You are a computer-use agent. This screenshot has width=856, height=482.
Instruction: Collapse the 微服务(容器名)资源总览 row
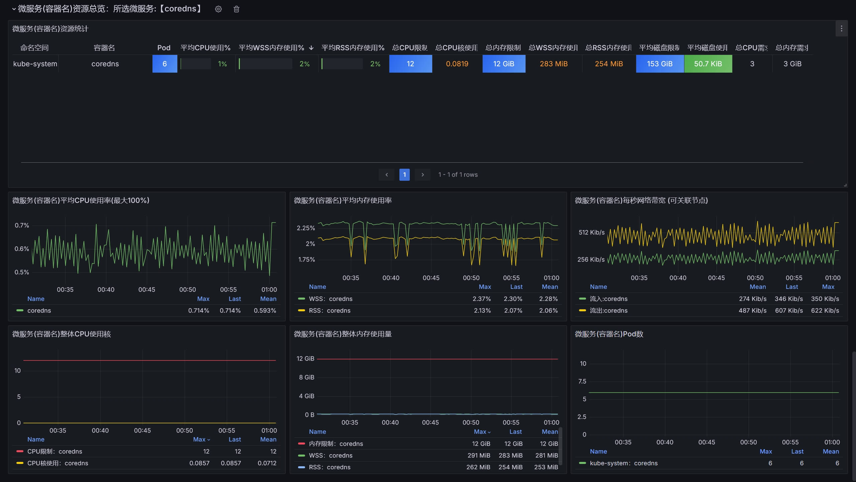pyautogui.click(x=14, y=9)
